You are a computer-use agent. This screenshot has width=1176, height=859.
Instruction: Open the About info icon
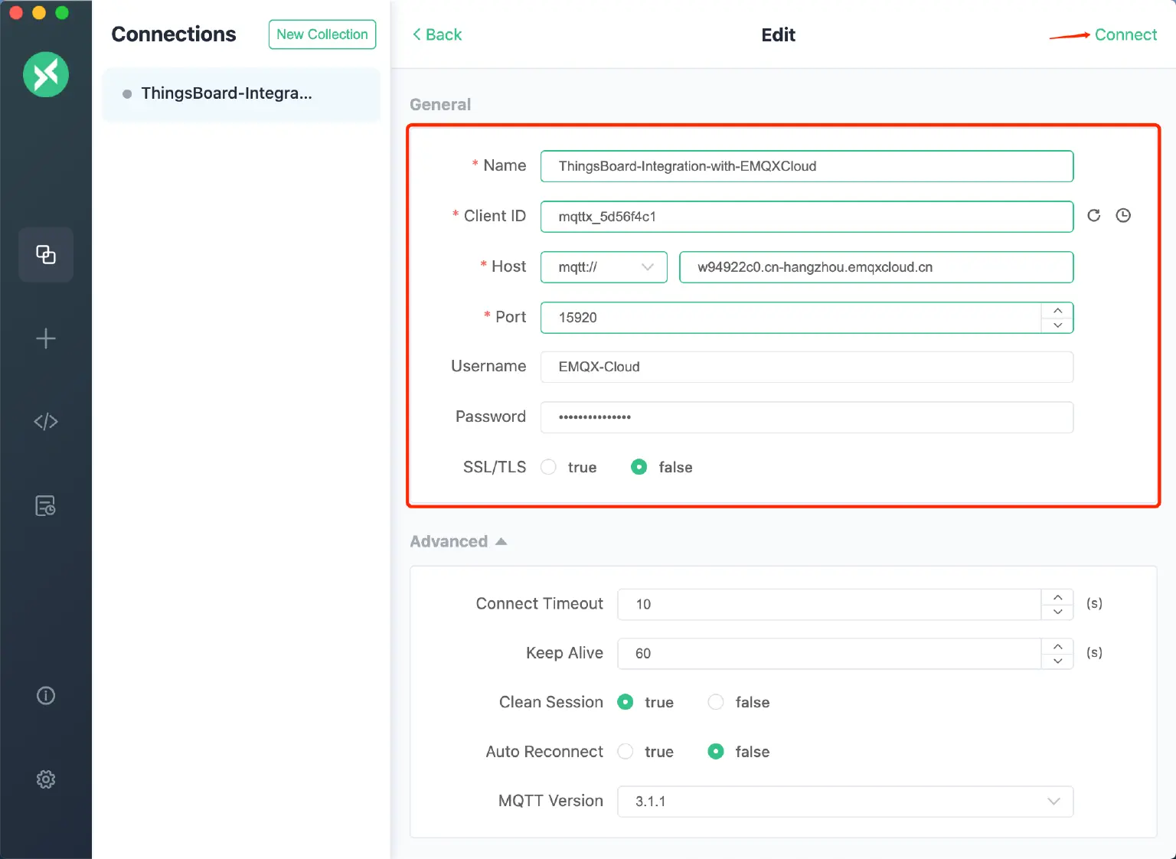coord(46,695)
